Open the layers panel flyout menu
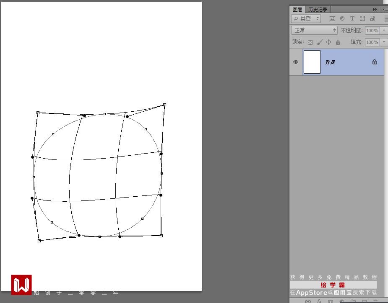The width and height of the screenshot is (388, 303). click(385, 9)
